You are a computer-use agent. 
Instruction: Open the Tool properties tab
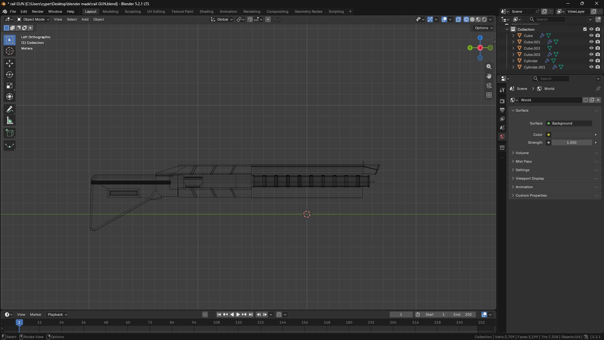502,90
